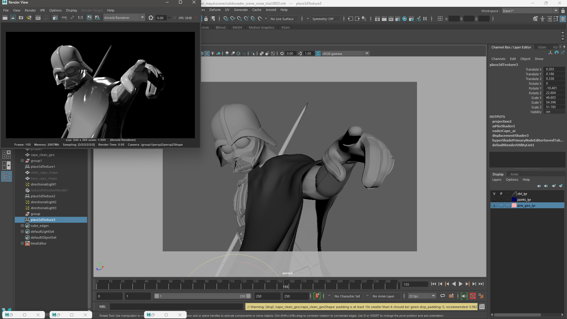Viewport: 567px width, 319px height.
Task: Toggle the audio mute speaker button
Action: coord(464,296)
